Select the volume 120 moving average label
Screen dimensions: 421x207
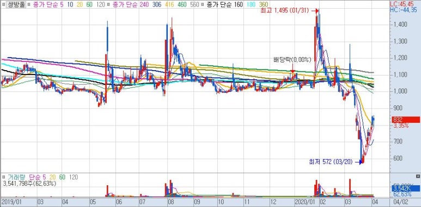point(74,177)
